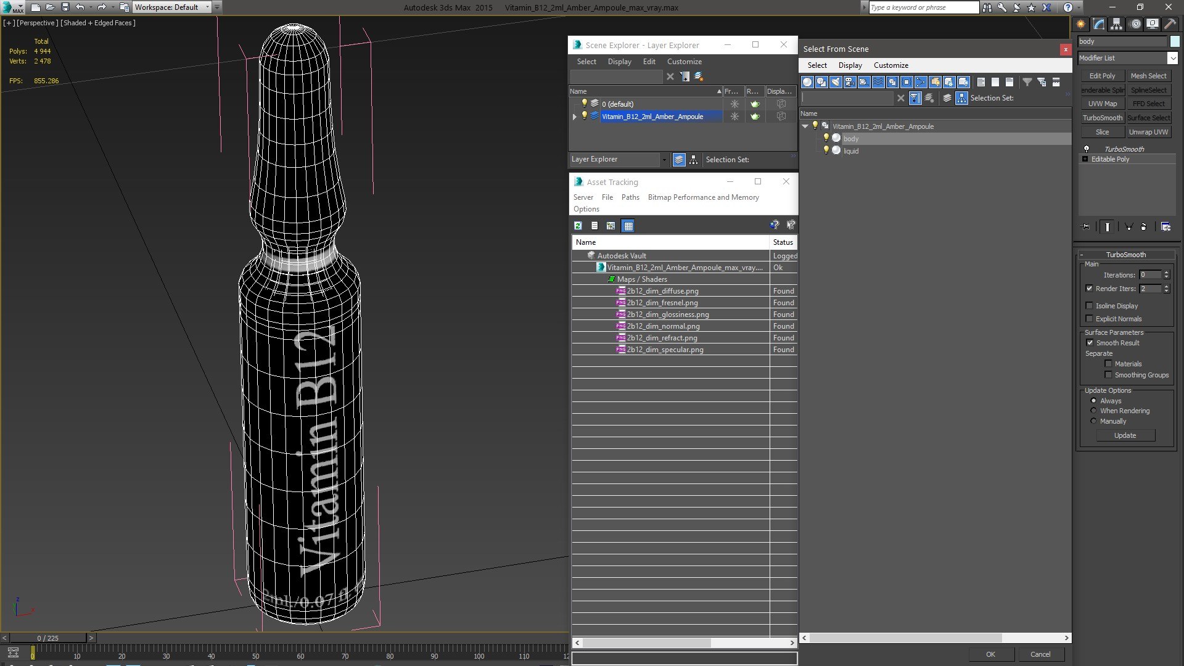This screenshot has height=666, width=1184.
Task: Open the Layer Explorer dropdown
Action: [x=664, y=160]
